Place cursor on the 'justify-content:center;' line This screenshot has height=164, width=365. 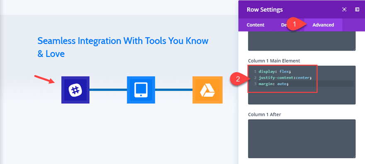tap(285, 77)
